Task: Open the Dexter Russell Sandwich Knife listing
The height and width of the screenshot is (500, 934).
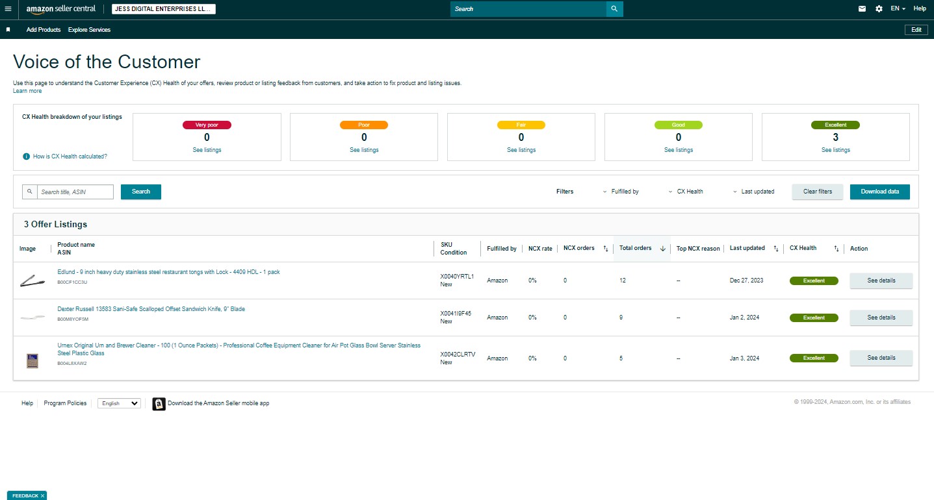Action: (x=151, y=309)
